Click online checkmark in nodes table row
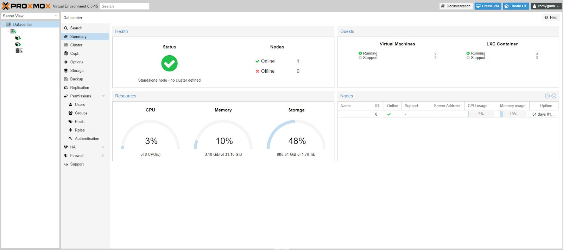Image resolution: width=563 pixels, height=250 pixels. tap(389, 114)
